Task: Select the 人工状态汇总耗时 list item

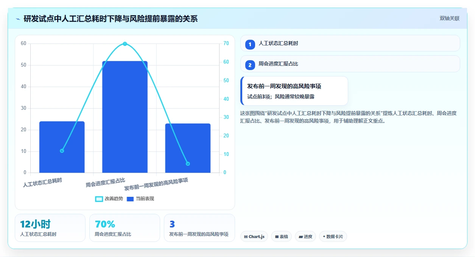Action: pyautogui.click(x=350, y=43)
